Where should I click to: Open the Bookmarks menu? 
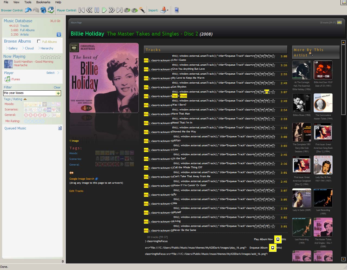(x=43, y=2)
